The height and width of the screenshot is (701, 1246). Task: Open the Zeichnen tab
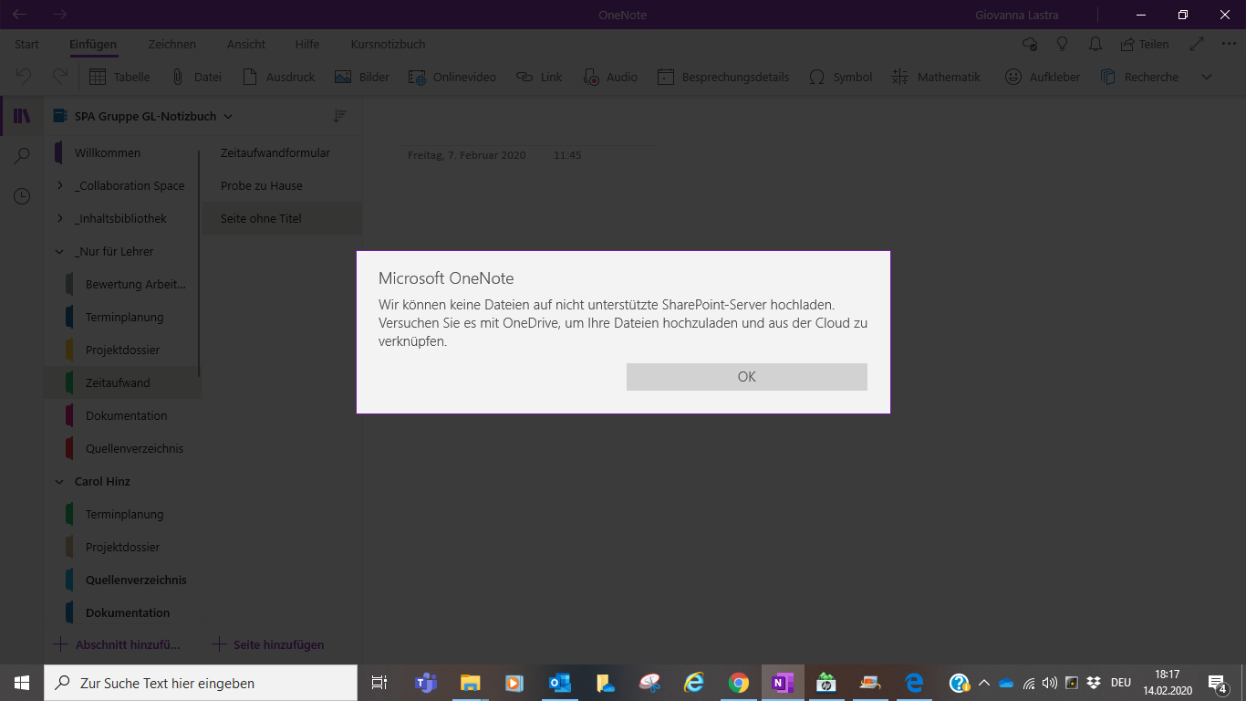[171, 44]
